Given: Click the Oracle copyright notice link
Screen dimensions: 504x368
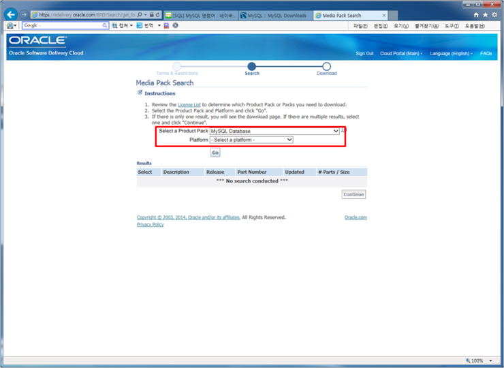Looking at the screenshot, I should tap(189, 217).
